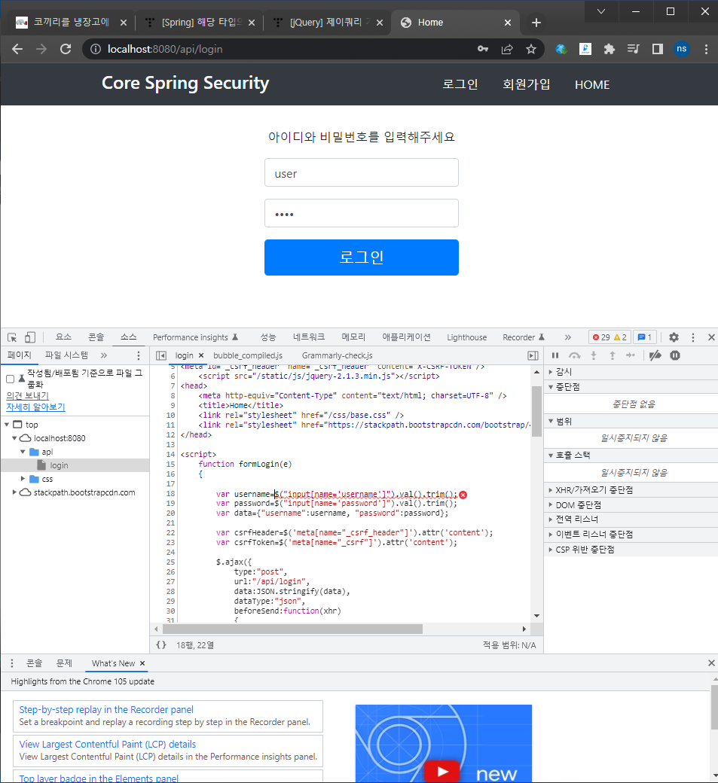Open the ns profile avatar
This screenshot has width=718, height=783.
coord(682,49)
